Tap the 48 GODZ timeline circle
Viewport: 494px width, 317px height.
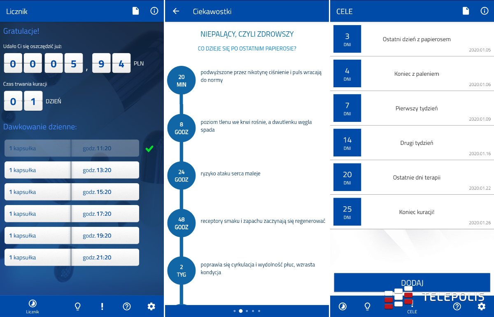pos(182,223)
